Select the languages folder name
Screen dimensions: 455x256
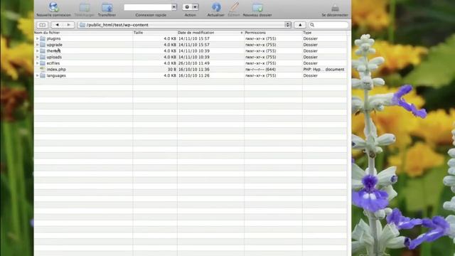coord(56,75)
